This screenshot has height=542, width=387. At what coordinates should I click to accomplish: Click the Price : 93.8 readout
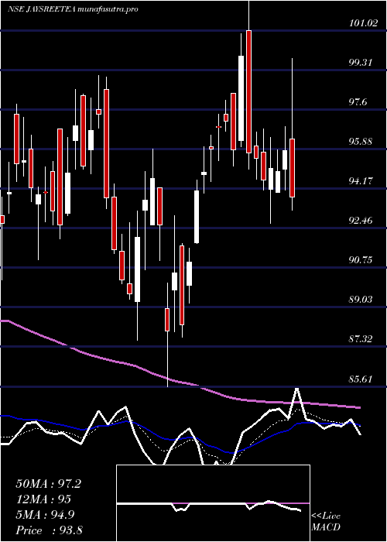click(x=49, y=530)
